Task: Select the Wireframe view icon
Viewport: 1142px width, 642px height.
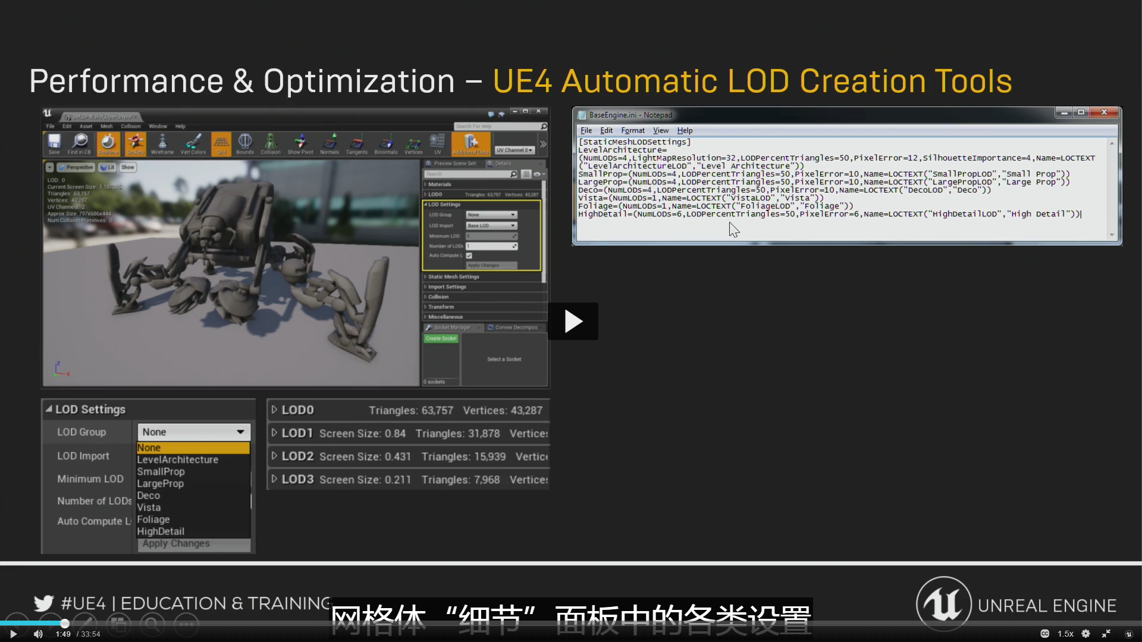Action: pyautogui.click(x=162, y=144)
